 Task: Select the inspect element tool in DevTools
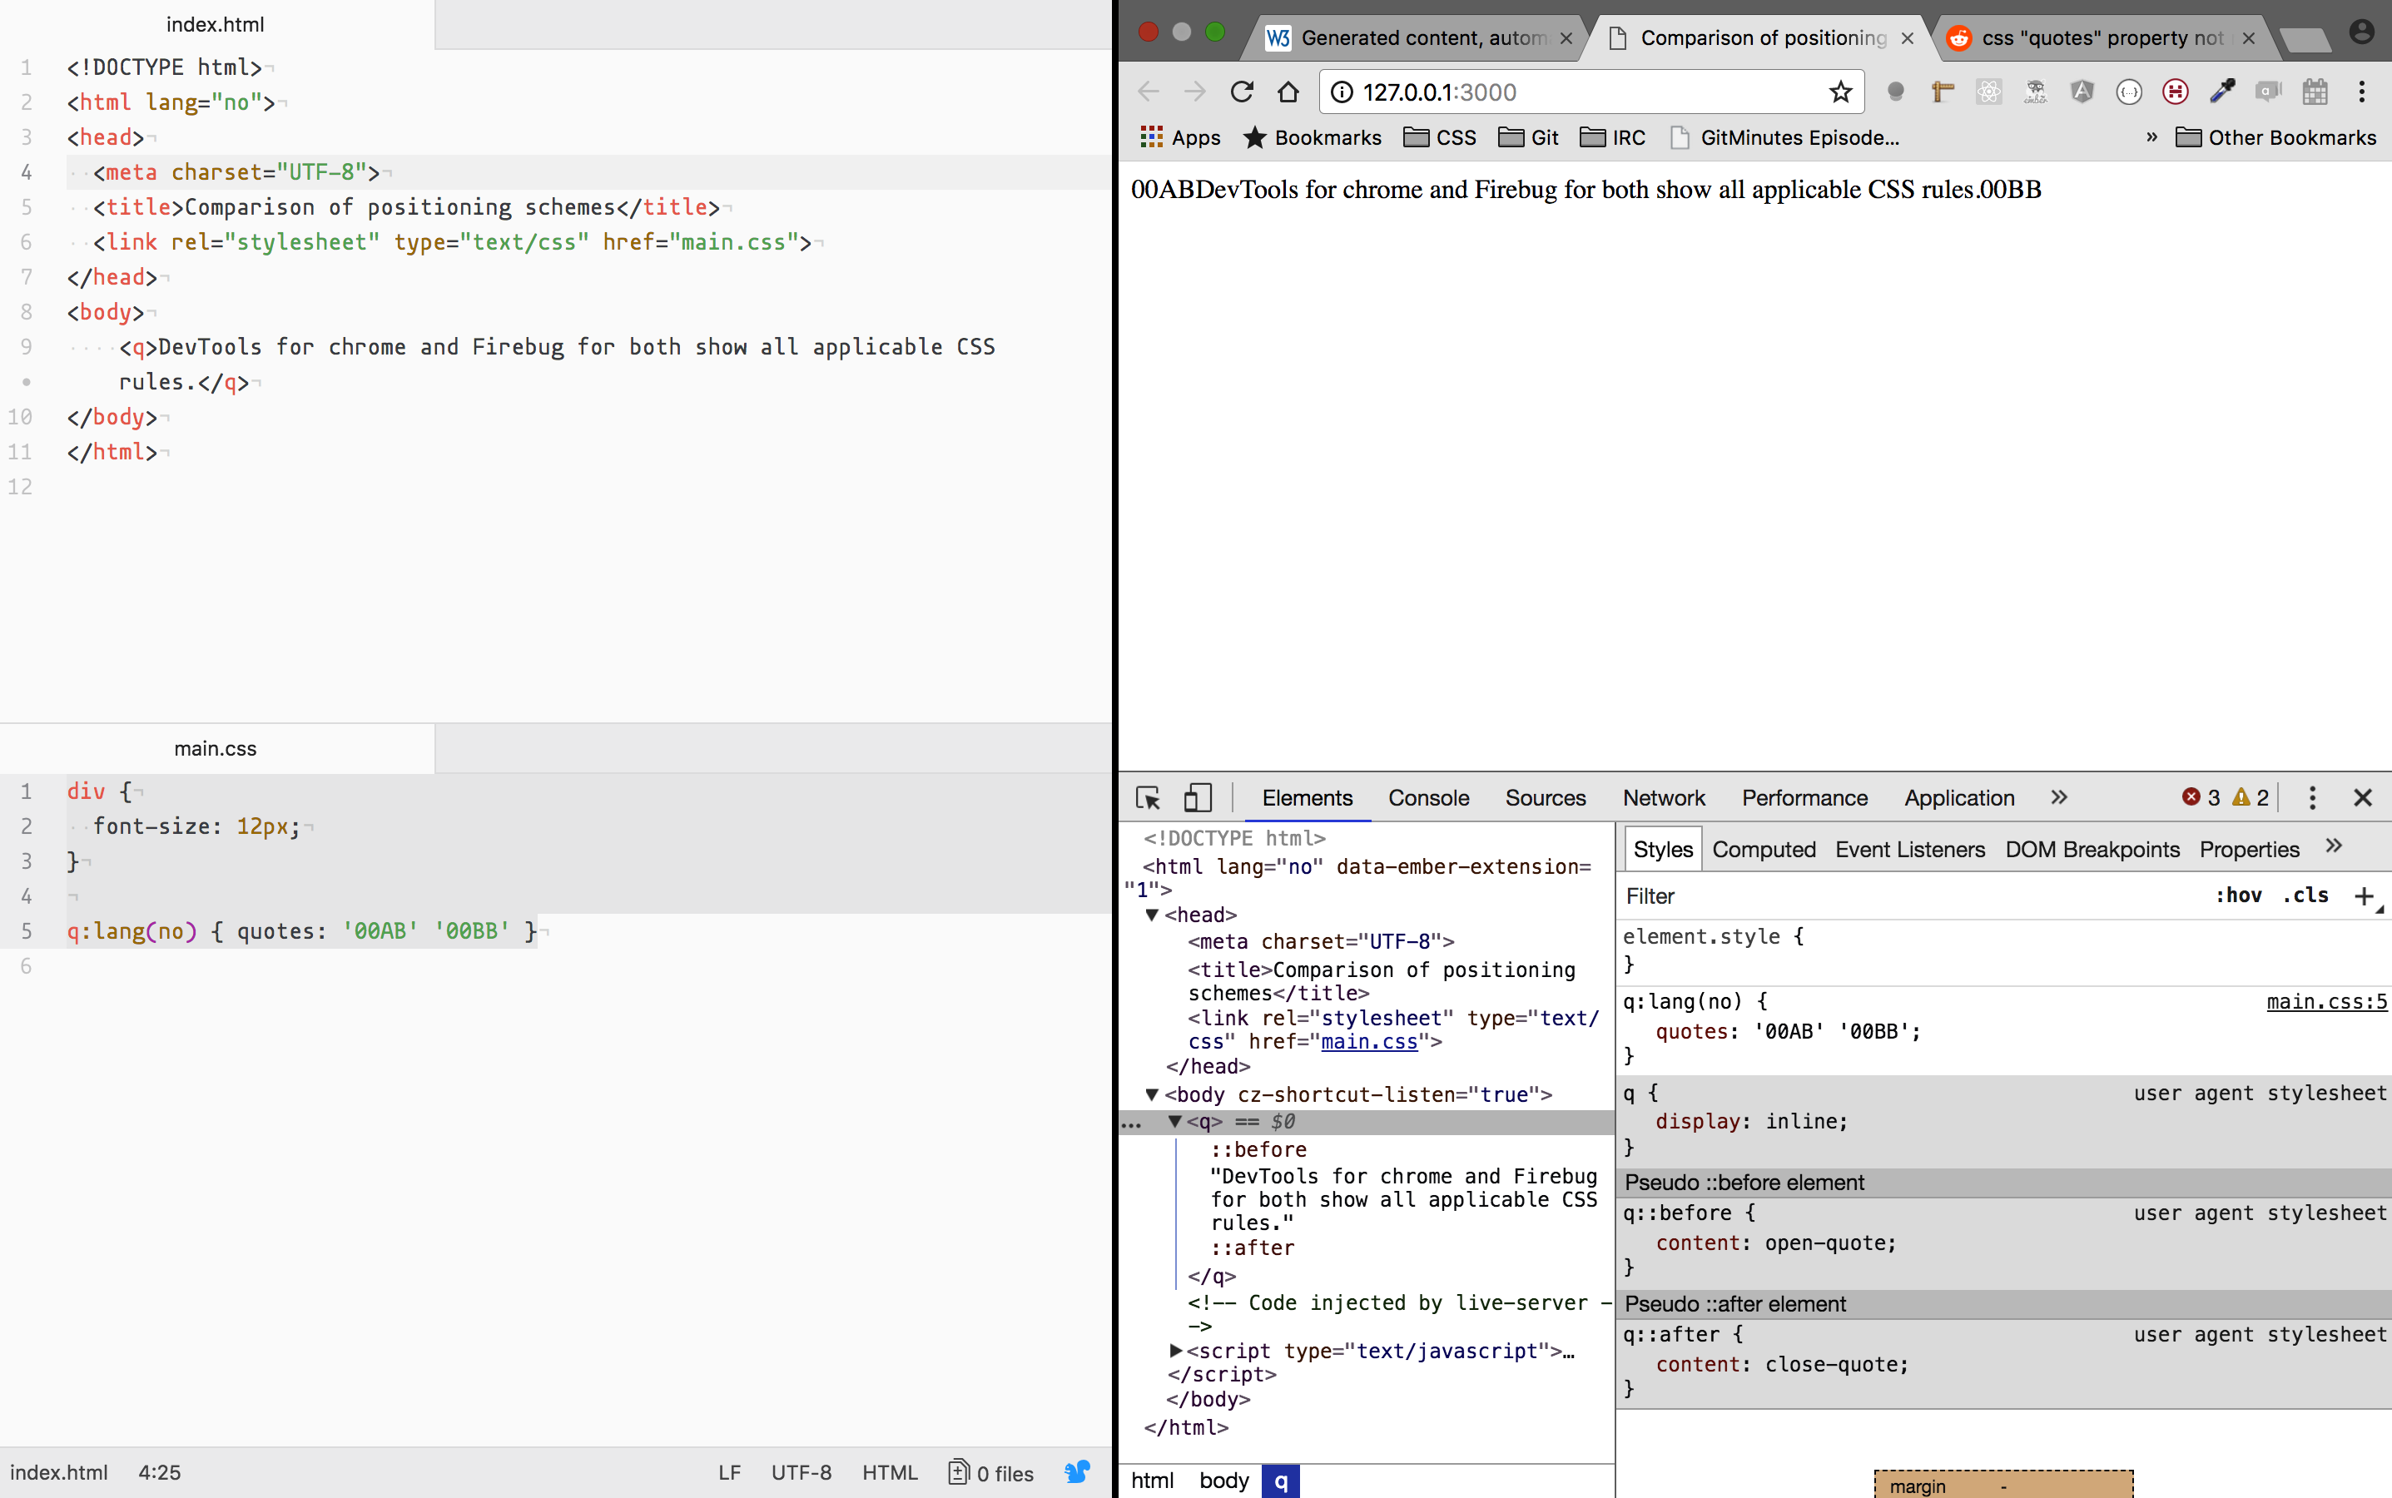click(1149, 799)
